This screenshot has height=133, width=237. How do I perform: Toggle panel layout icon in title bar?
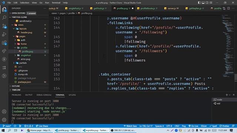pyautogui.click(x=203, y=3)
